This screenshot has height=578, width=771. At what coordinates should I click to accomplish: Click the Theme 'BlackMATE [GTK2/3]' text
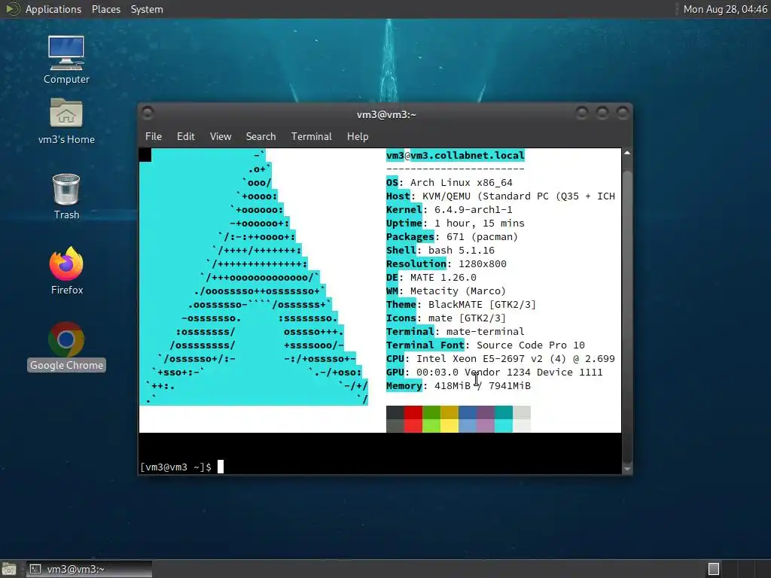pos(482,305)
